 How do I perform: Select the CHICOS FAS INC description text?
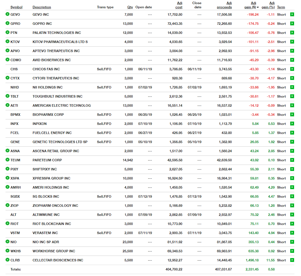tap(46, 69)
